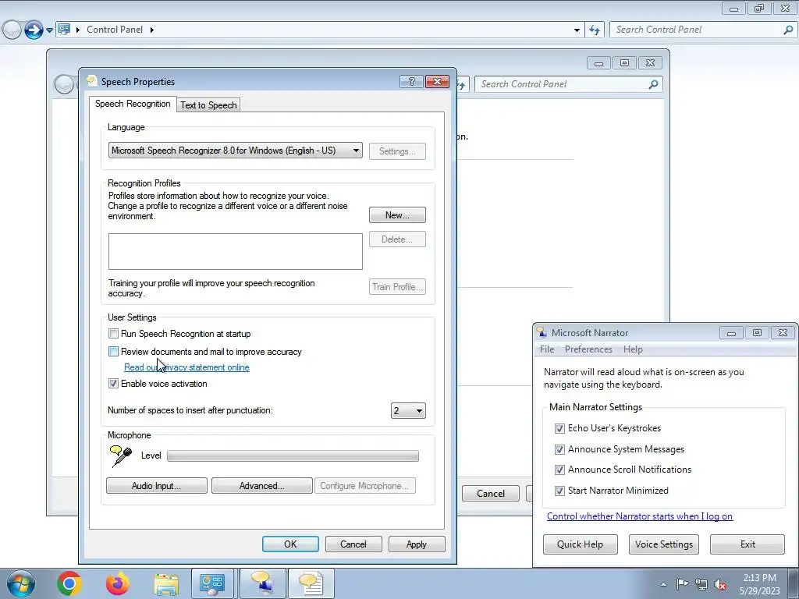Open the speech recognizer Language dropdown
The height and width of the screenshot is (599, 799).
pos(236,151)
